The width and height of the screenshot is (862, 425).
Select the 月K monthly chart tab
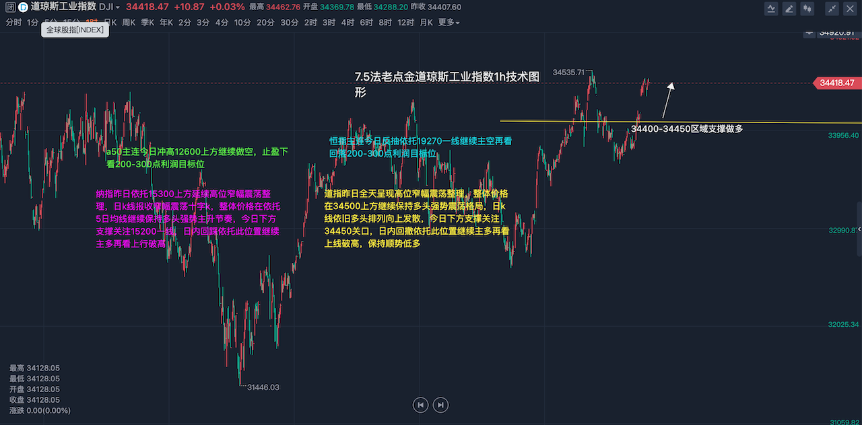pyautogui.click(x=426, y=22)
